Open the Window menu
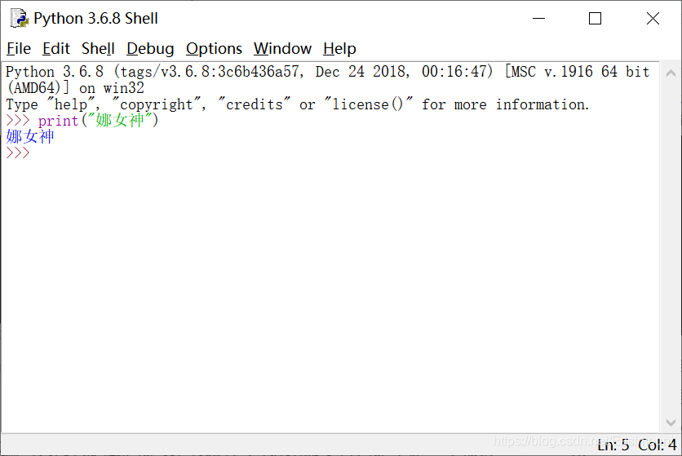The image size is (682, 456). 282,49
